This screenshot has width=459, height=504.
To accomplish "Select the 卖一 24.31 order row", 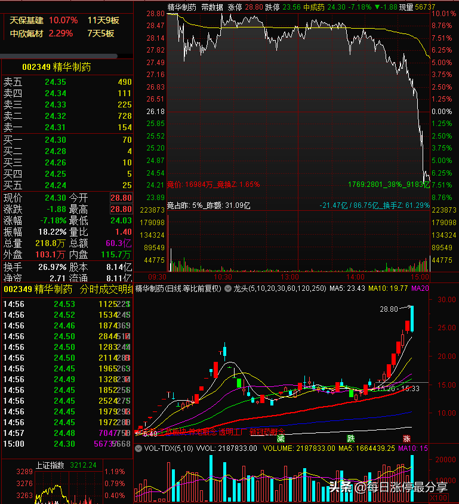I will pos(67,127).
